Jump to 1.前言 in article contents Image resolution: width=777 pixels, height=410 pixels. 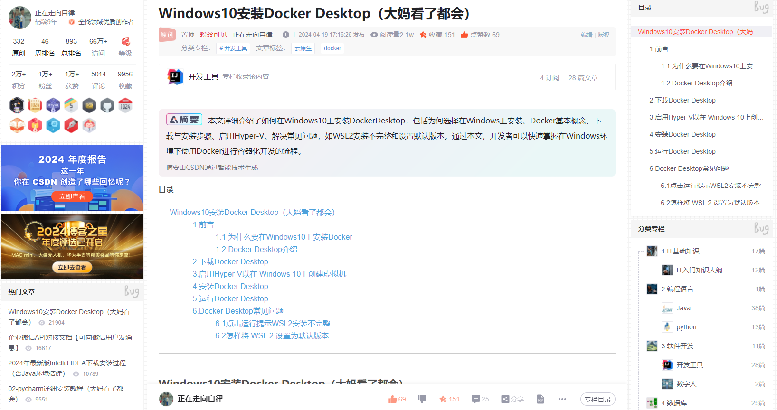coord(203,224)
